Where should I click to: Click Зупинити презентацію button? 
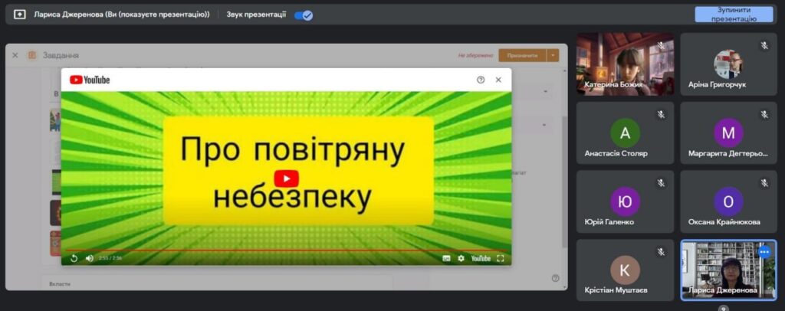point(734,15)
